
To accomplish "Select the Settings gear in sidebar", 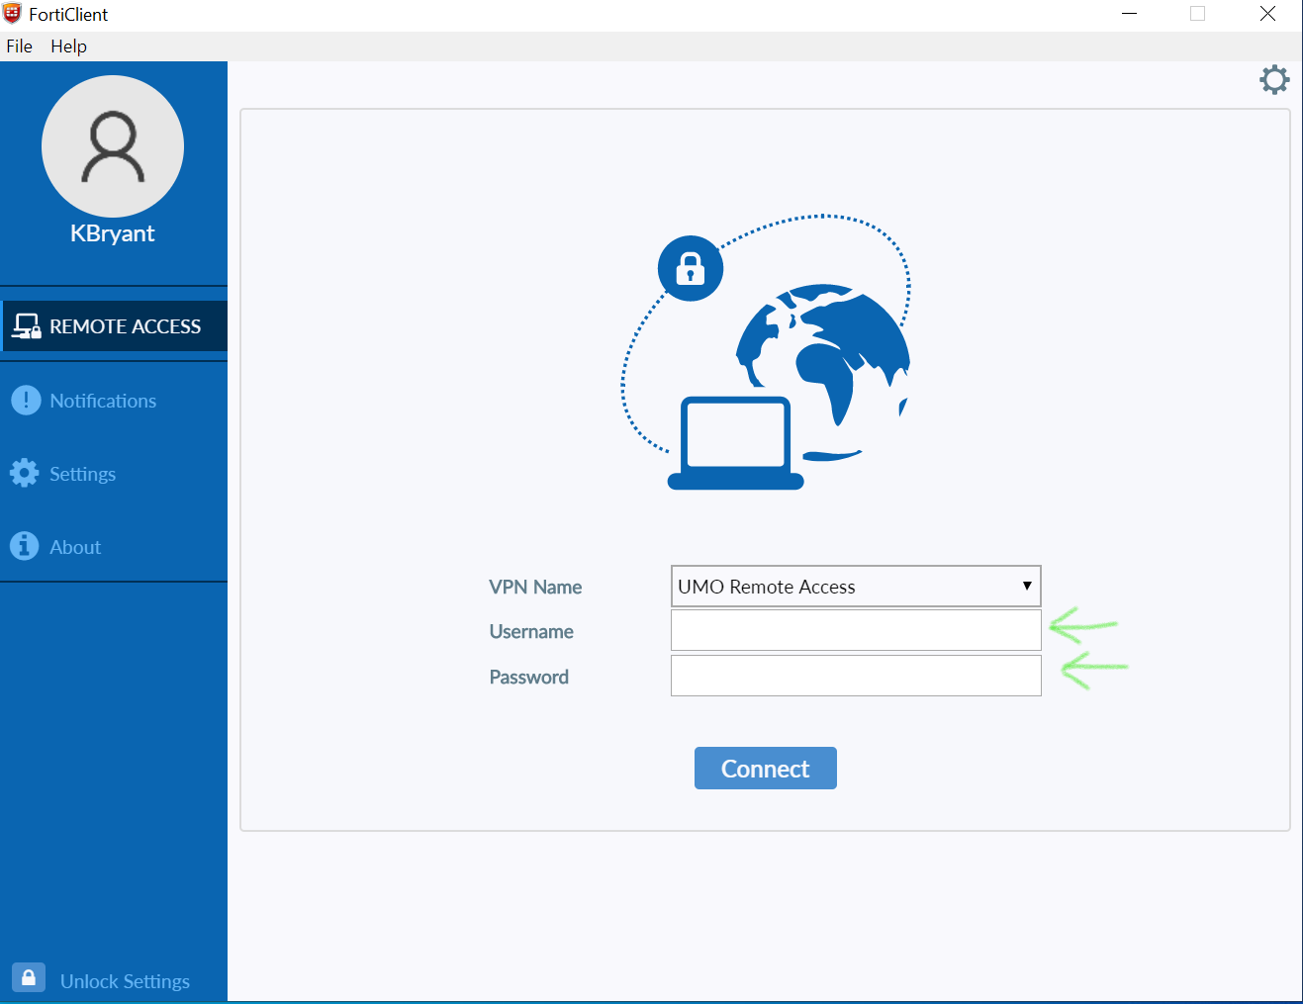I will click(x=25, y=473).
